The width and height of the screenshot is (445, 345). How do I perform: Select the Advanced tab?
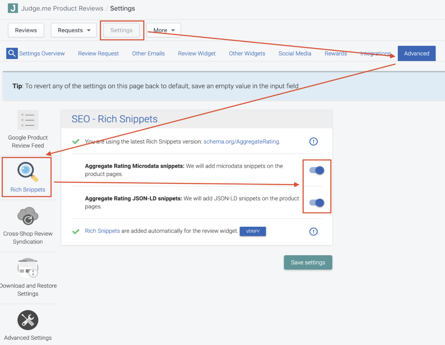coord(417,53)
